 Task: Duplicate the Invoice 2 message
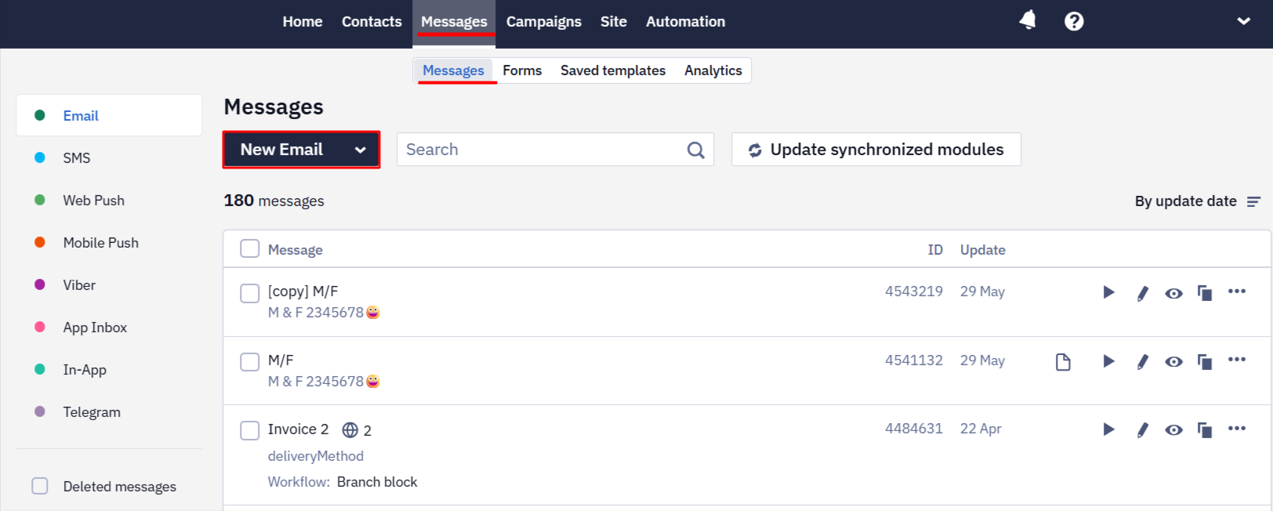[x=1205, y=430]
